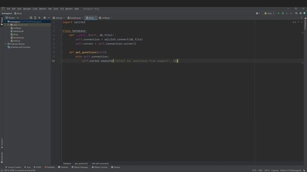The width and height of the screenshot is (307, 172).
Task: Expand External Libraries node
Action: pos(5,44)
